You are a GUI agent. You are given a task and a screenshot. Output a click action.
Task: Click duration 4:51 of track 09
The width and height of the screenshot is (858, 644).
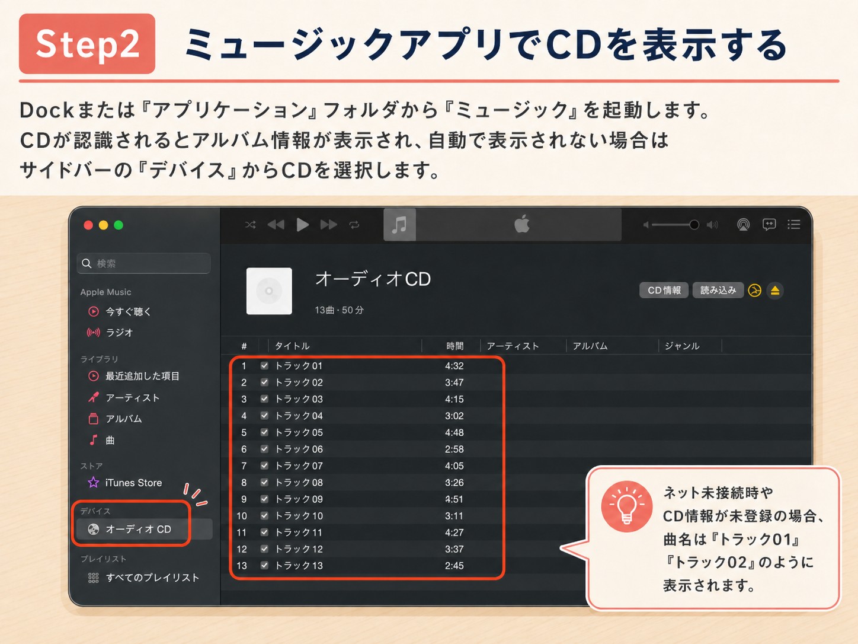click(x=454, y=499)
